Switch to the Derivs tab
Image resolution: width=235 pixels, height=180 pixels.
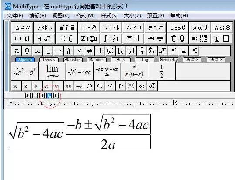click(49, 60)
